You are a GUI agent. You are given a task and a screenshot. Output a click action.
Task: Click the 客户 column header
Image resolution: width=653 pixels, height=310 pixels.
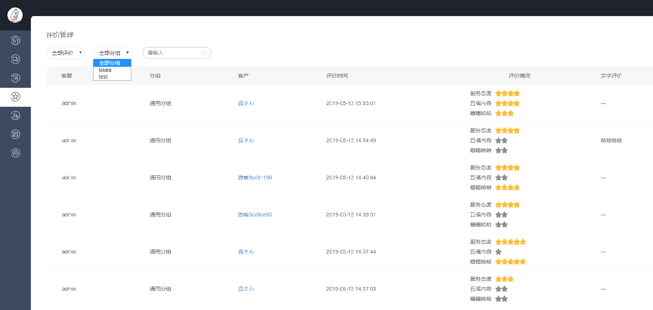243,76
